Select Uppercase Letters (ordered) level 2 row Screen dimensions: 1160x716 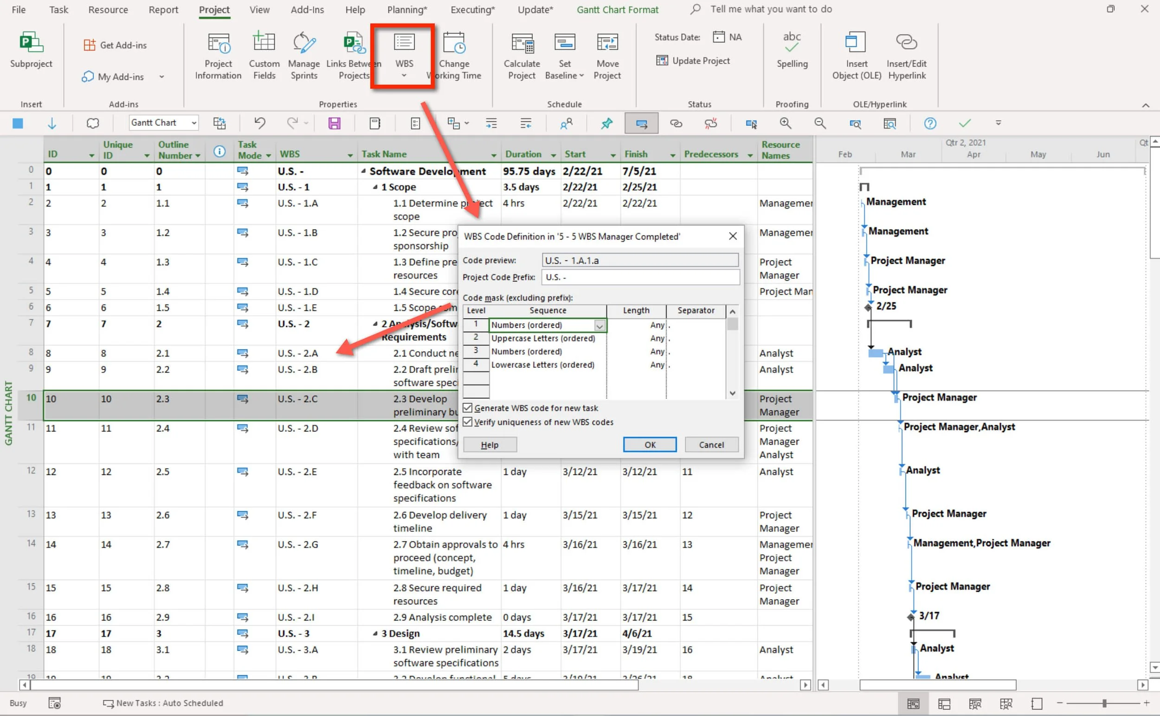542,338
